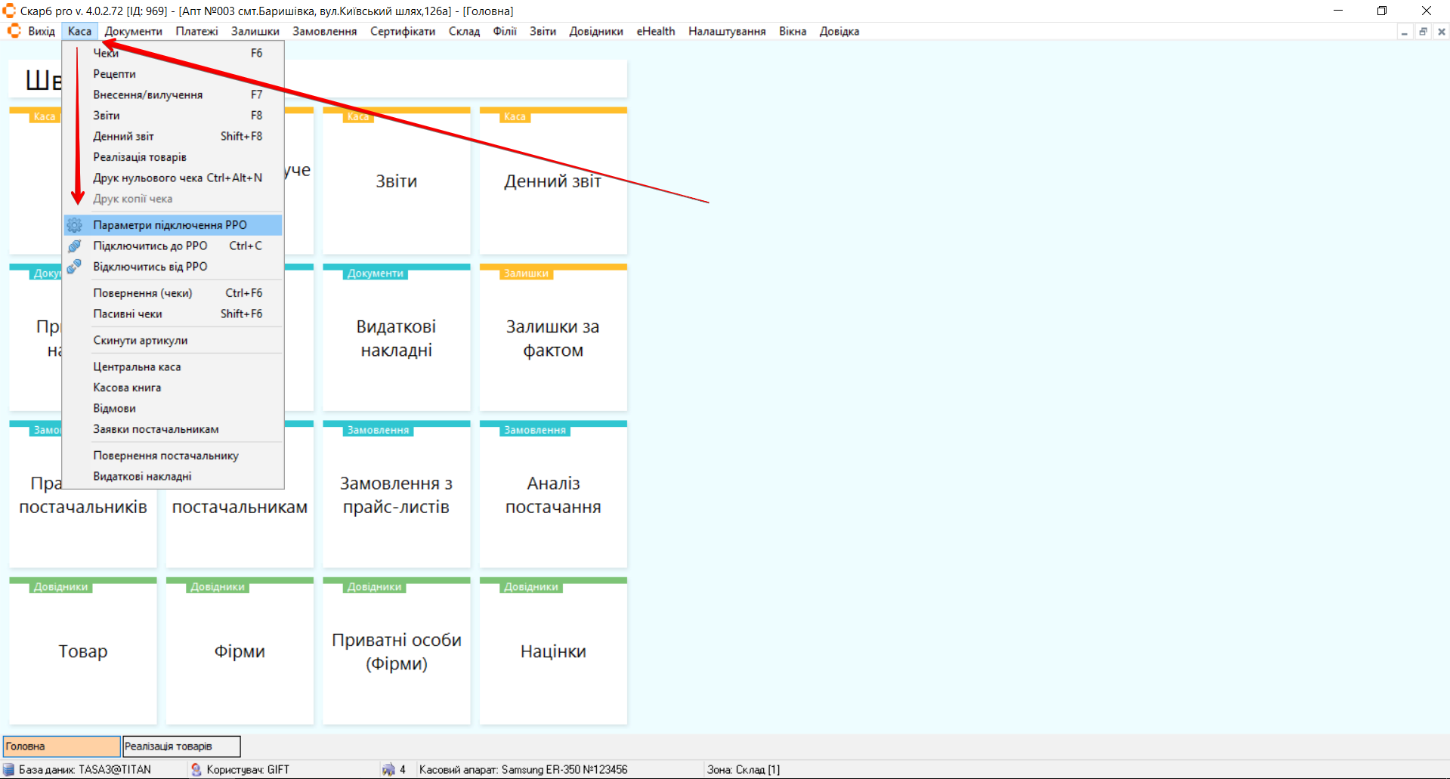Choose Касова книга menu entry
The width and height of the screenshot is (1450, 779).
(127, 388)
